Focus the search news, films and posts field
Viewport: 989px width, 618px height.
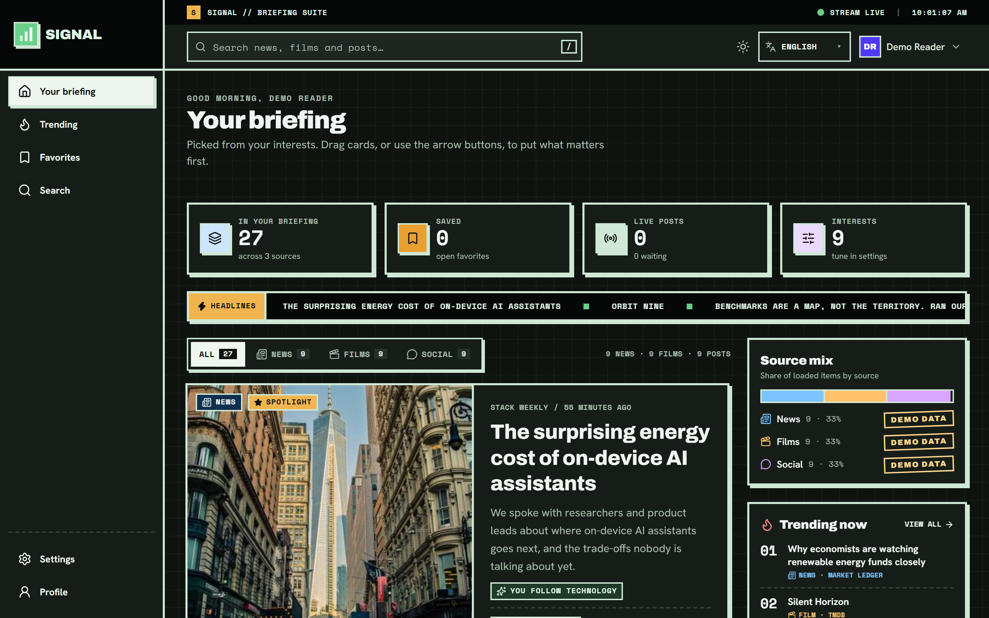point(384,47)
